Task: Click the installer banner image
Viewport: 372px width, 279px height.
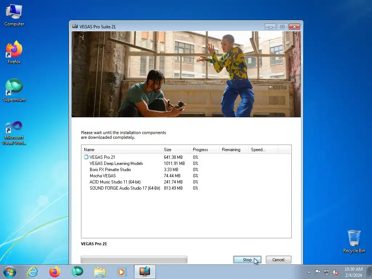Action: [186, 74]
